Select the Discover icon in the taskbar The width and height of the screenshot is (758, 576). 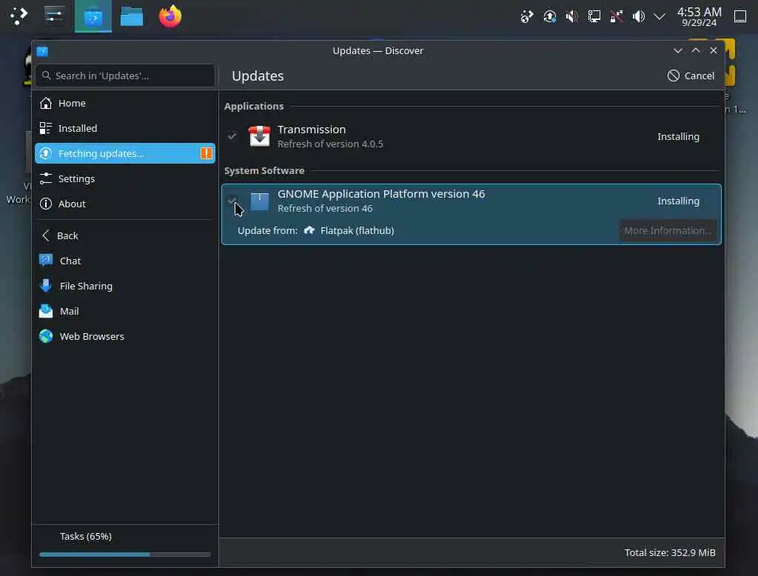93,17
